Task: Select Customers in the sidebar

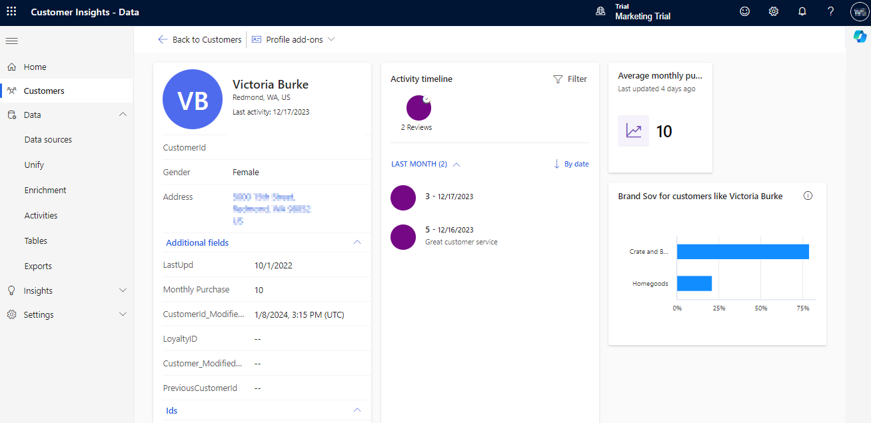Action: coord(43,90)
